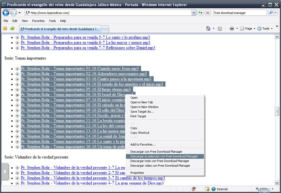Open the File menu

pos(6,21)
